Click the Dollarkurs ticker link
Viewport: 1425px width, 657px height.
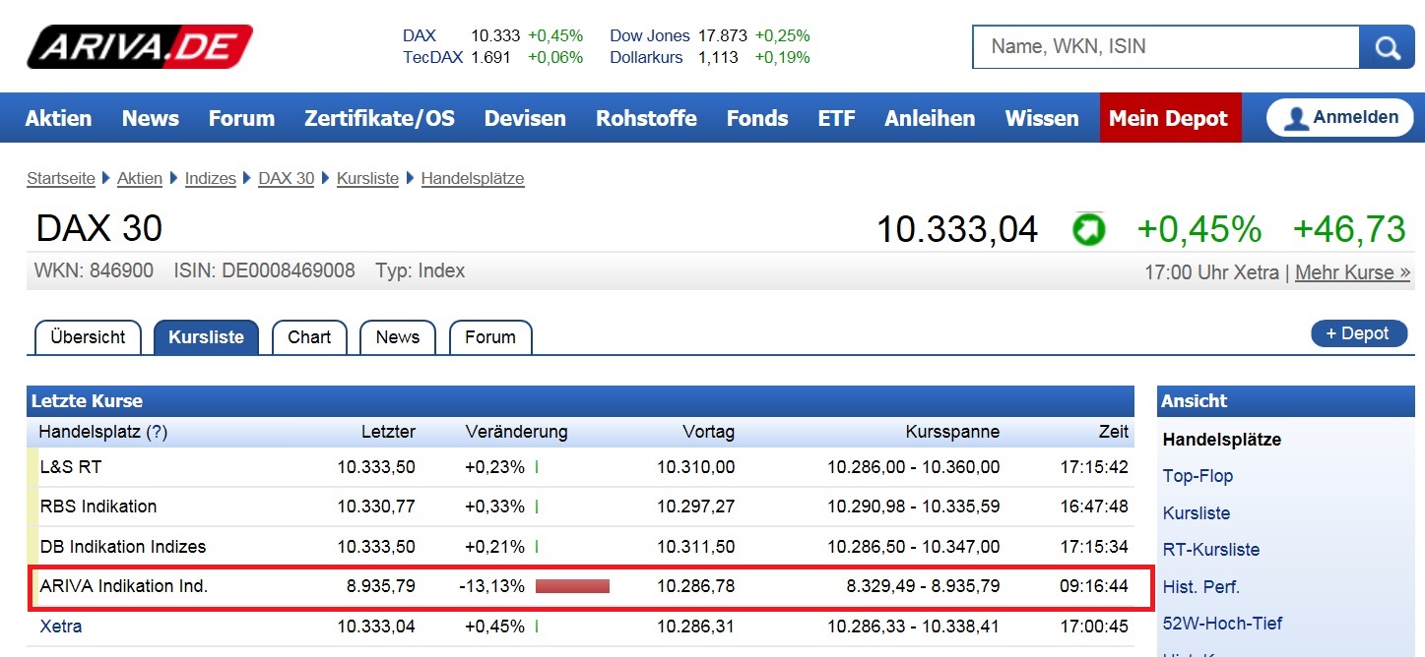646,57
